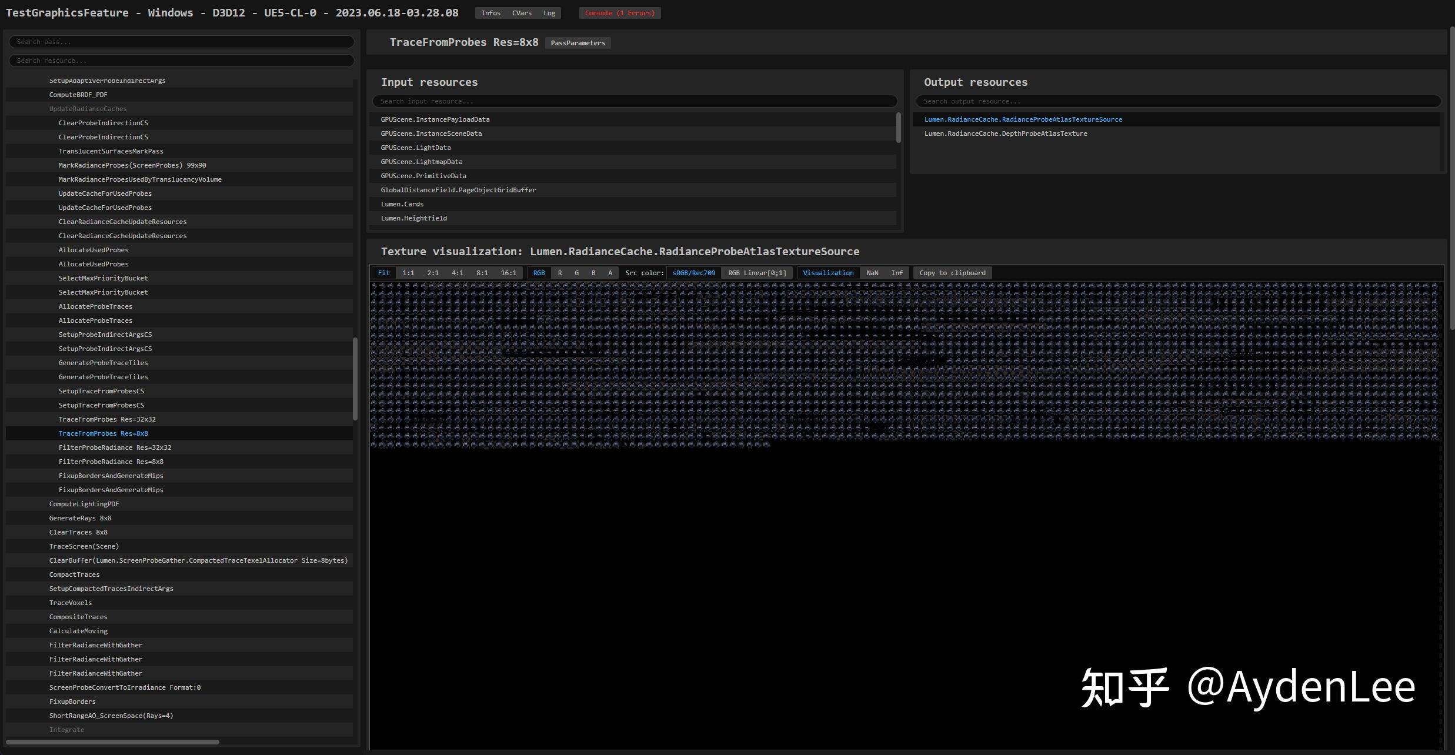Display only the green channel
Viewport: 1455px width, 755px height.
pos(576,272)
